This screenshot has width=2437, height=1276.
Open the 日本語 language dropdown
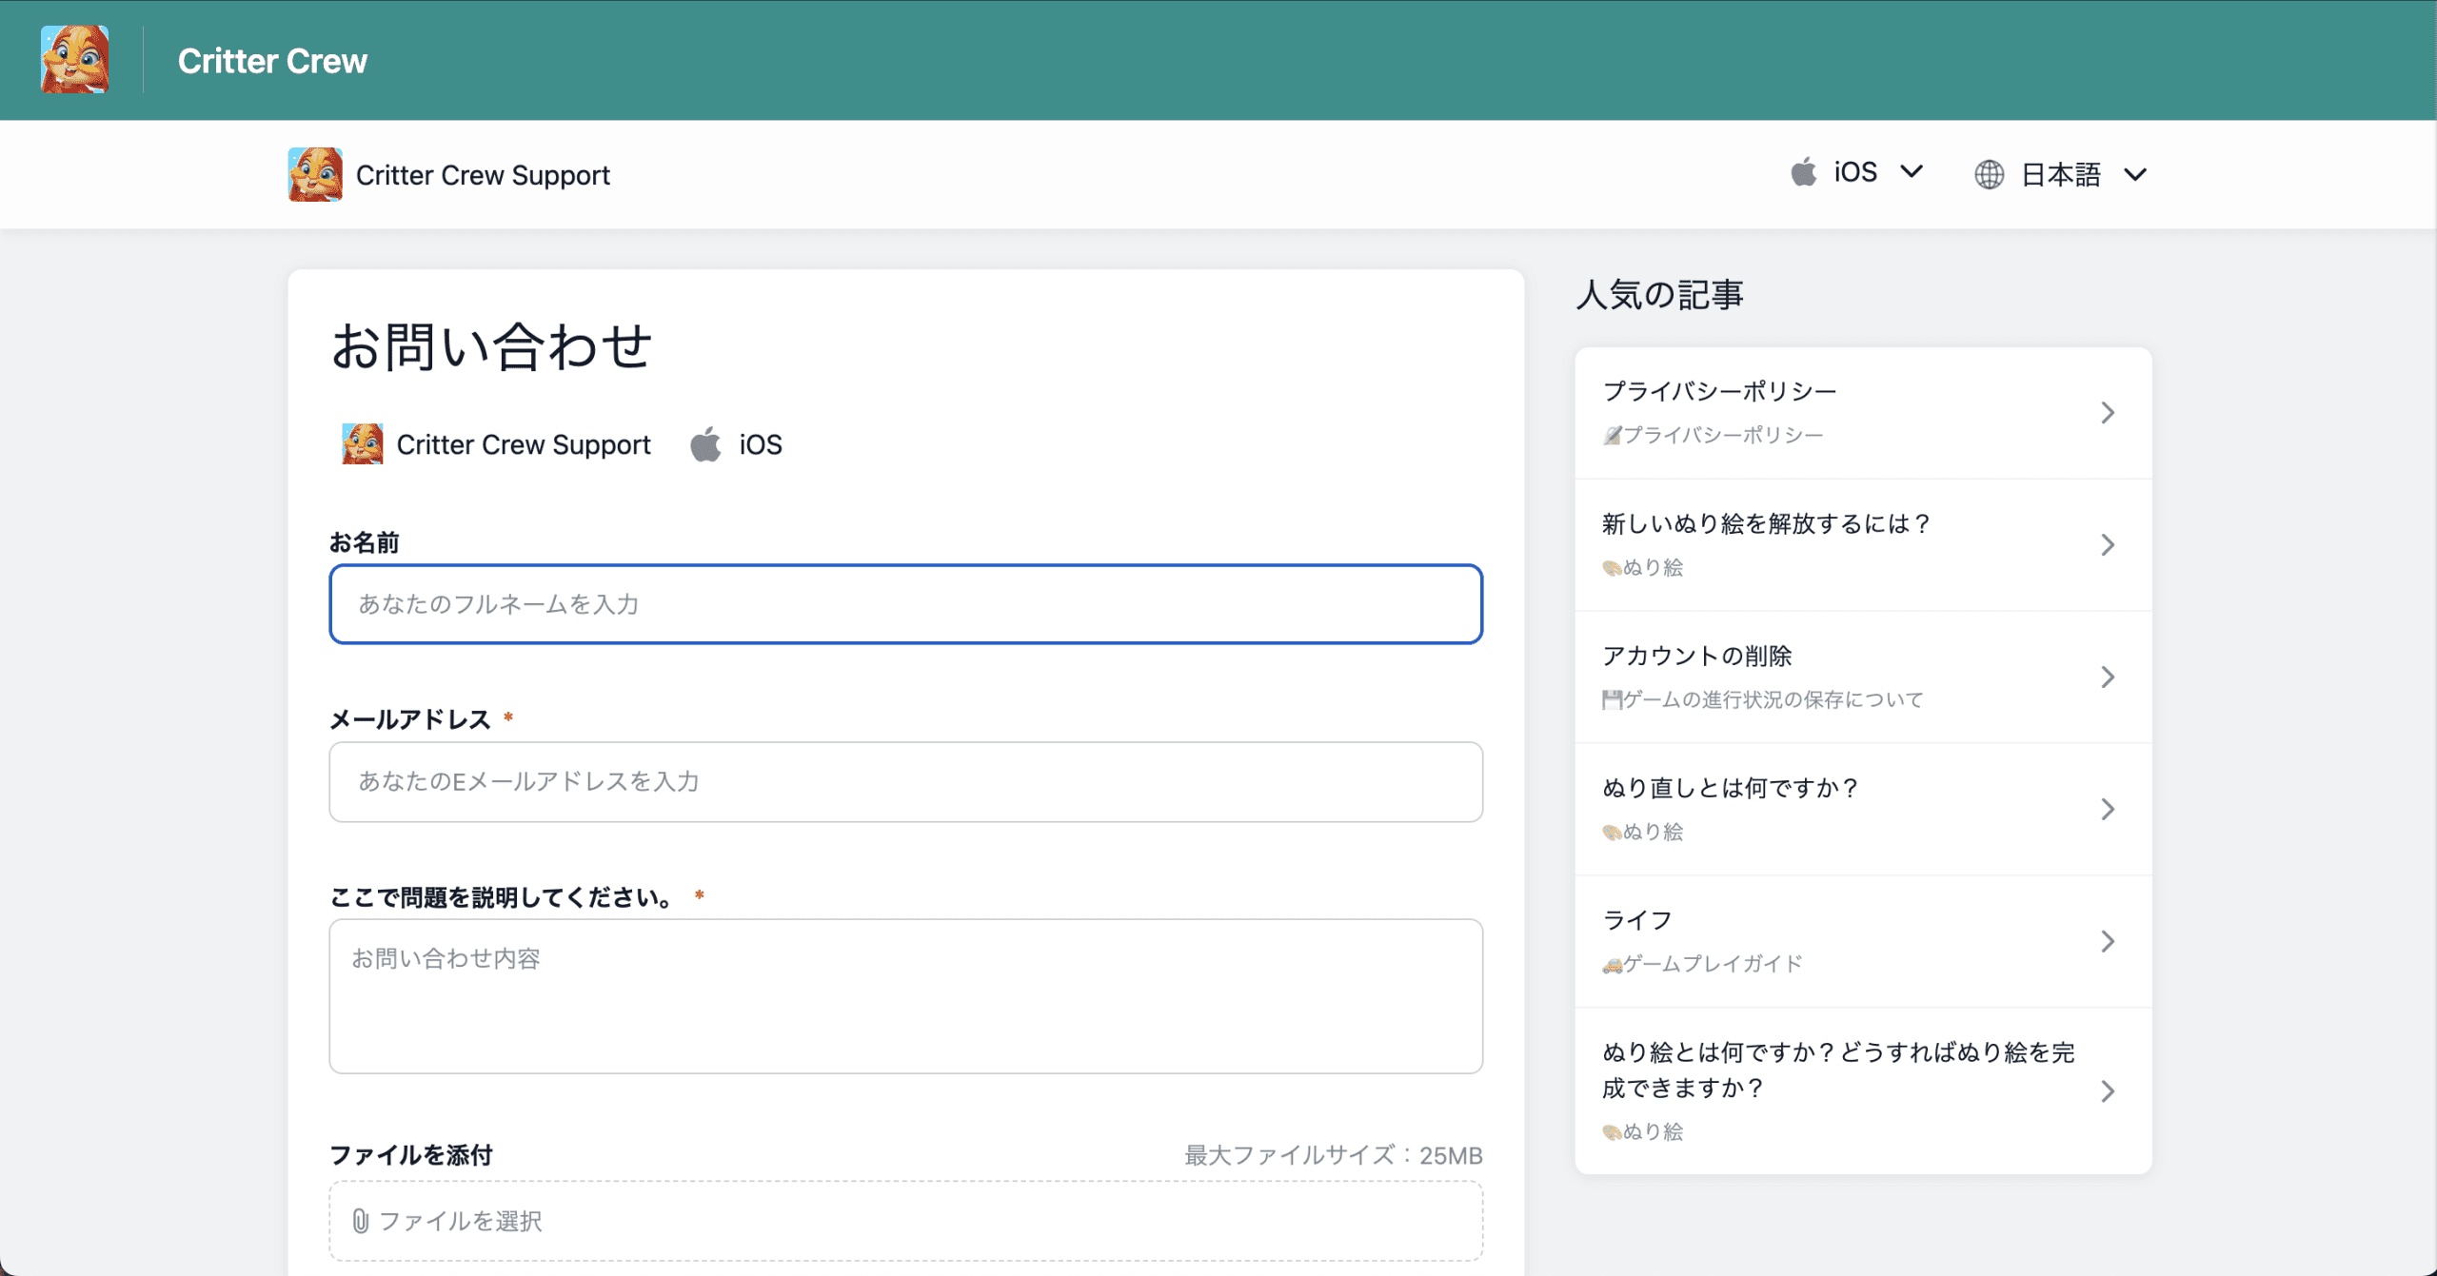click(2135, 174)
